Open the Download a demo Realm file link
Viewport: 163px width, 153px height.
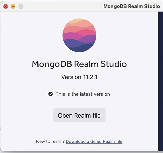94,141
